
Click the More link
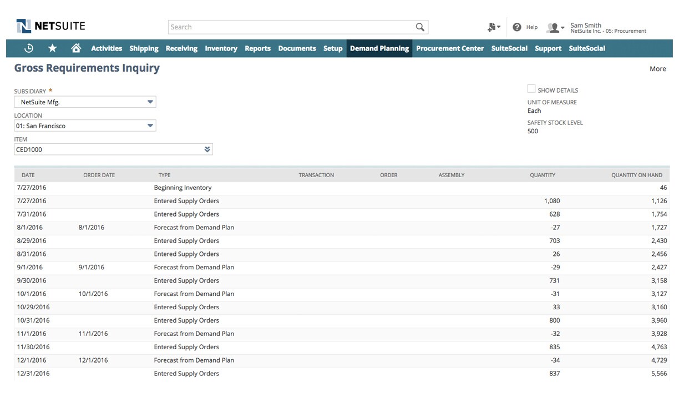[x=658, y=69]
